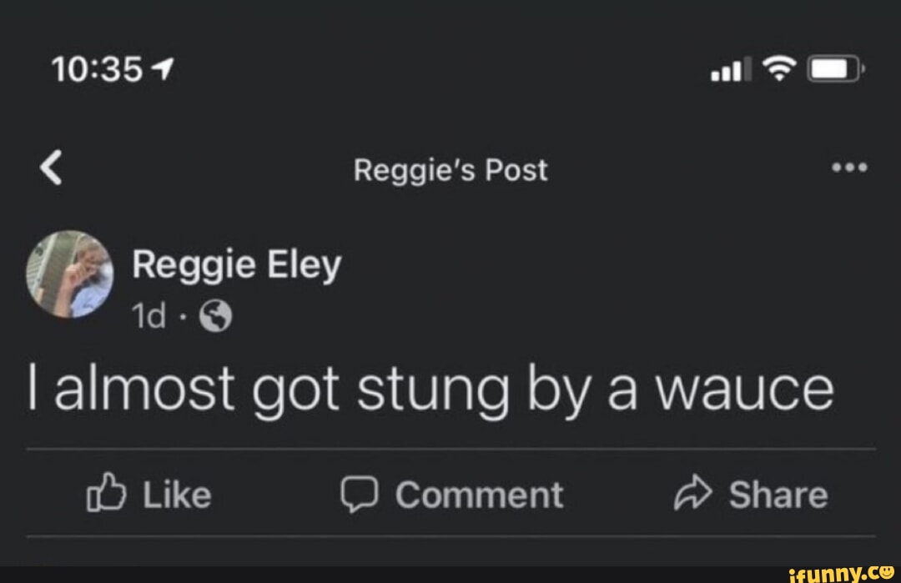The image size is (901, 583).
Task: Open the three-dot post options menu
Action: [x=849, y=167]
